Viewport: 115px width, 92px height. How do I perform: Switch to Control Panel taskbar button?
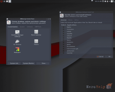click(x=7, y=1)
